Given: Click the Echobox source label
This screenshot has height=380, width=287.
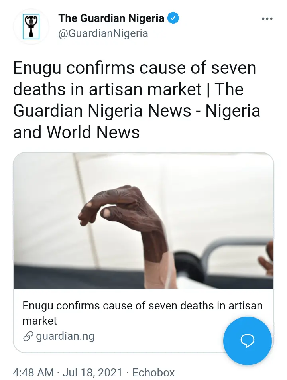Looking at the screenshot, I should click(153, 372).
